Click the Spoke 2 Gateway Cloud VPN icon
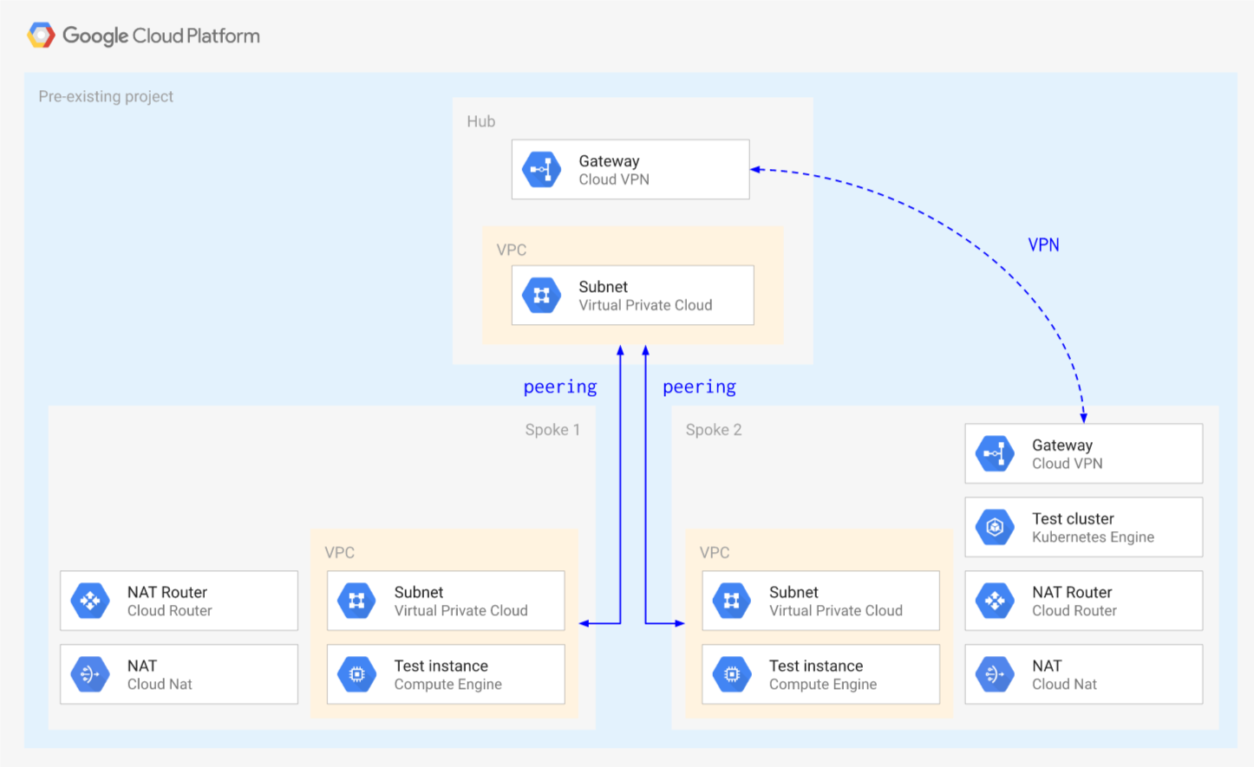 (996, 453)
